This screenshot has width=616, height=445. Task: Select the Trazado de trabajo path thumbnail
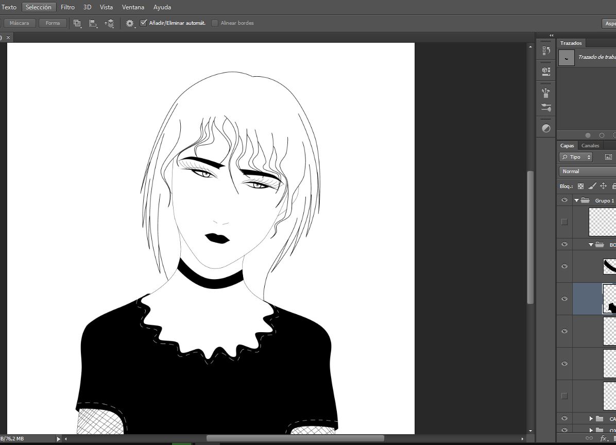pyautogui.click(x=567, y=58)
